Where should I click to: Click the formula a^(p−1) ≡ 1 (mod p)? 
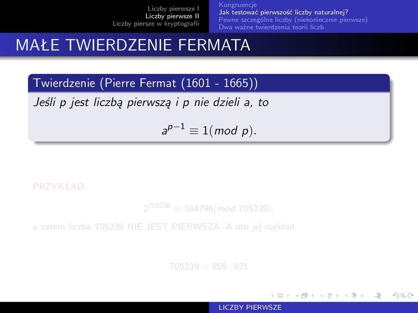209,130
